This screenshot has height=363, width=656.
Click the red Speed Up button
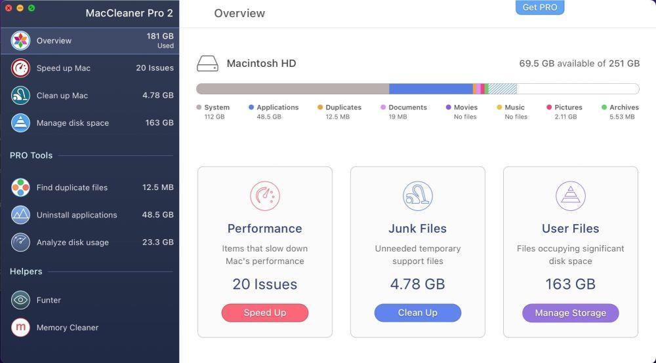pos(265,313)
